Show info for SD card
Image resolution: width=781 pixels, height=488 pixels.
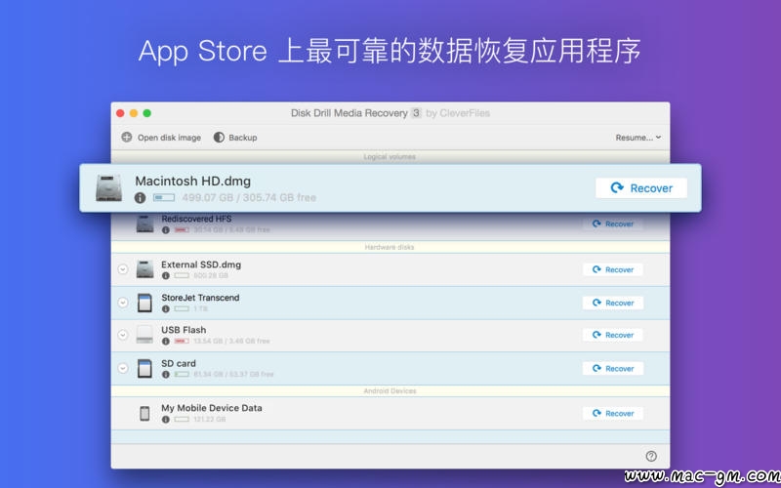165,375
